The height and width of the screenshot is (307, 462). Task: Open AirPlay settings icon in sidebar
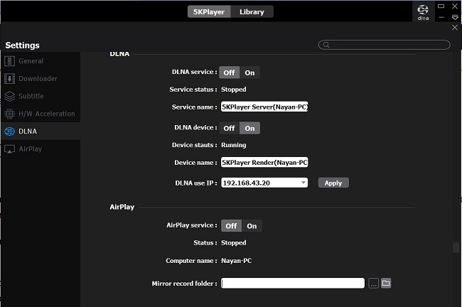(x=9, y=149)
